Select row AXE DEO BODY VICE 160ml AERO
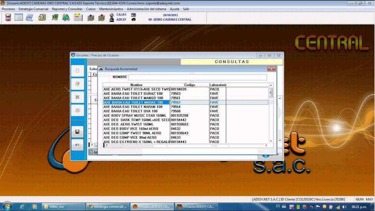This screenshot has width=375, height=211. tap(186, 129)
